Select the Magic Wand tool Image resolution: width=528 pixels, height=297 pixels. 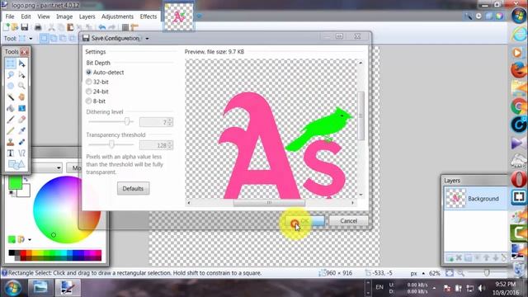pos(11,97)
